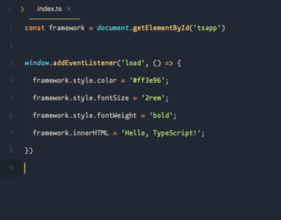Close the index.ts tab
This screenshot has width=281, height=220.
tap(69, 9)
